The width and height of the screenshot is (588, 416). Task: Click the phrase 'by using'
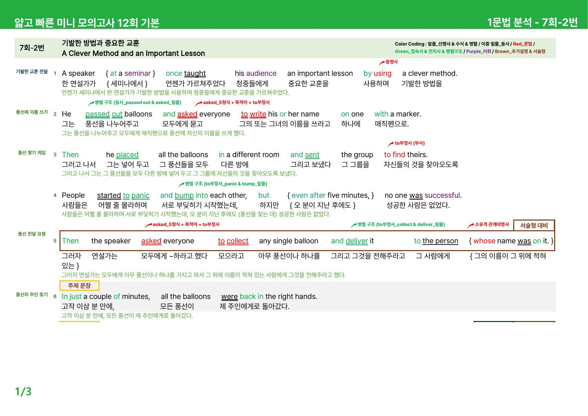click(377, 74)
